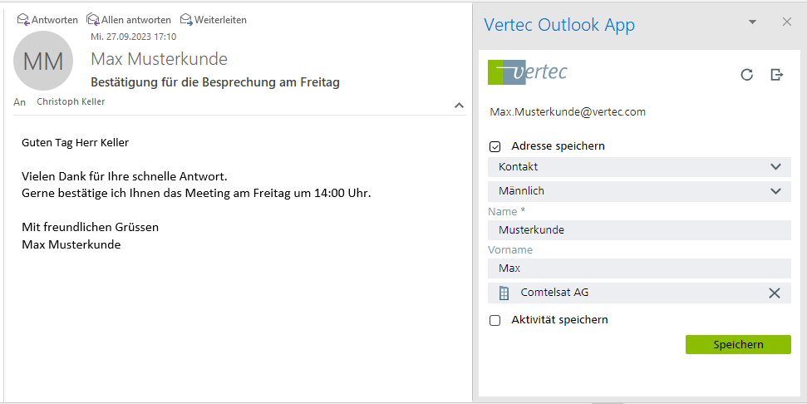Click the MM sender avatar

pos(43,61)
